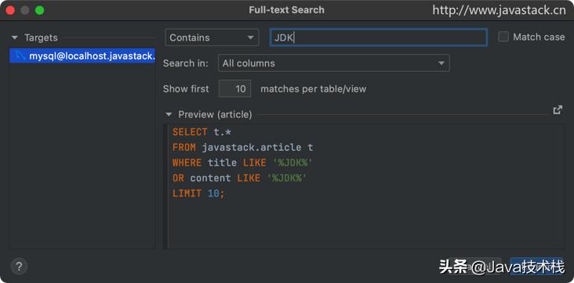Click the SELECT t.* line in preview

(x=202, y=132)
